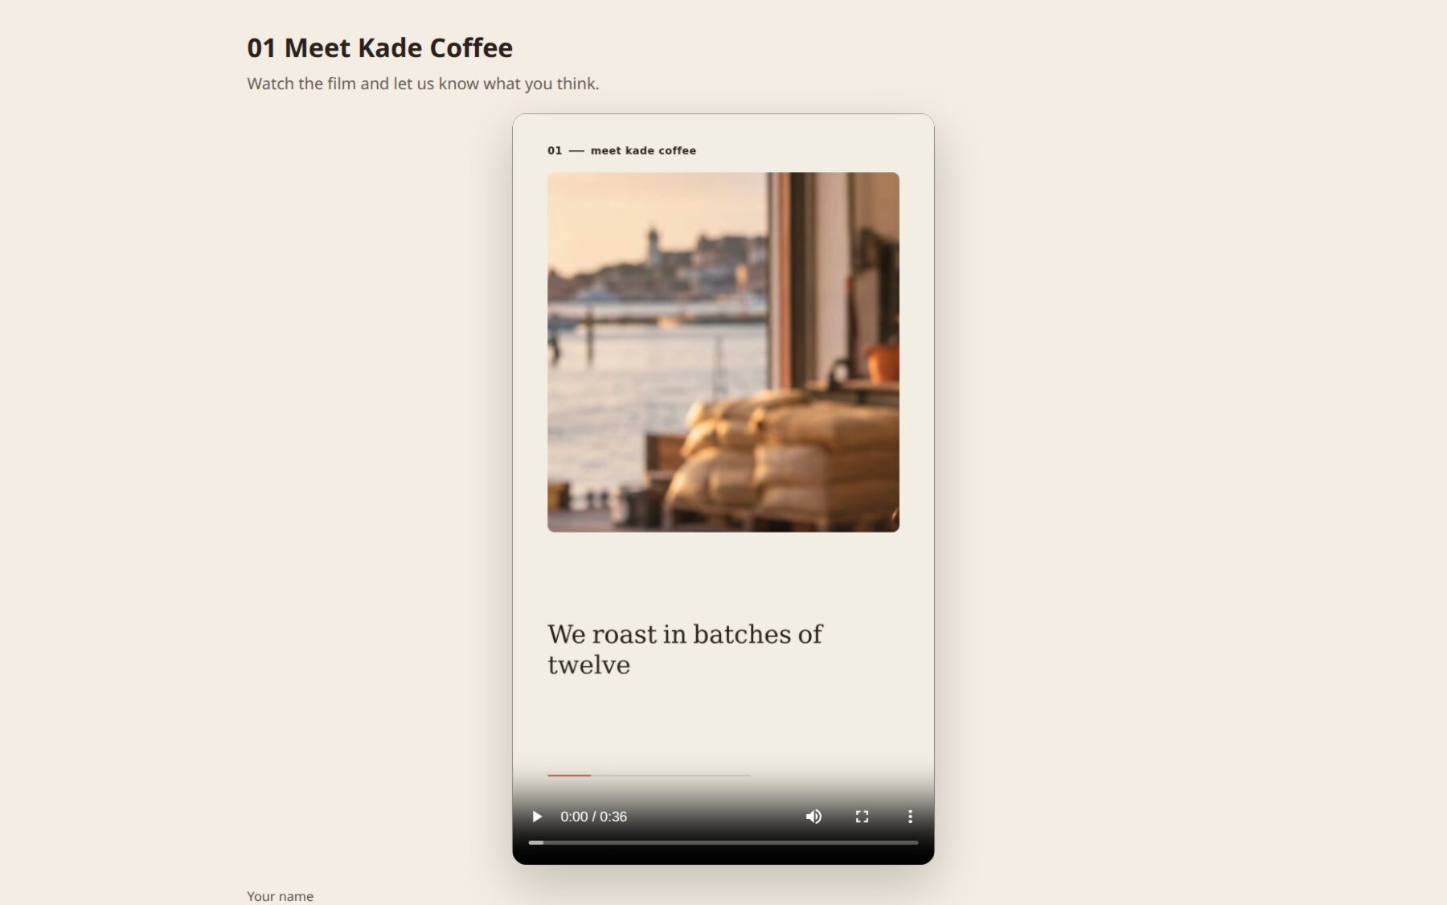Click the word 'Coffee' in the page heading

(x=471, y=48)
